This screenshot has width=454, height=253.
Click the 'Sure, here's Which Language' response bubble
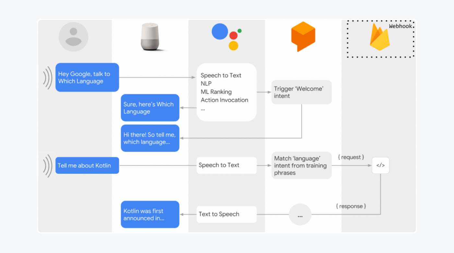(150, 108)
